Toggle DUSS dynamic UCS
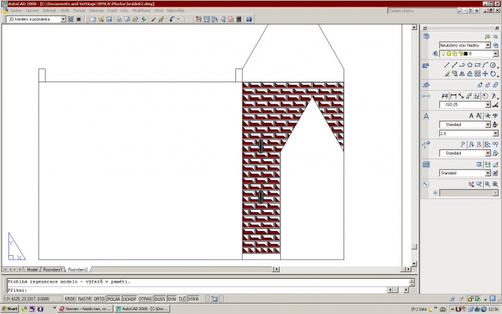502x314 pixels. coord(160,299)
